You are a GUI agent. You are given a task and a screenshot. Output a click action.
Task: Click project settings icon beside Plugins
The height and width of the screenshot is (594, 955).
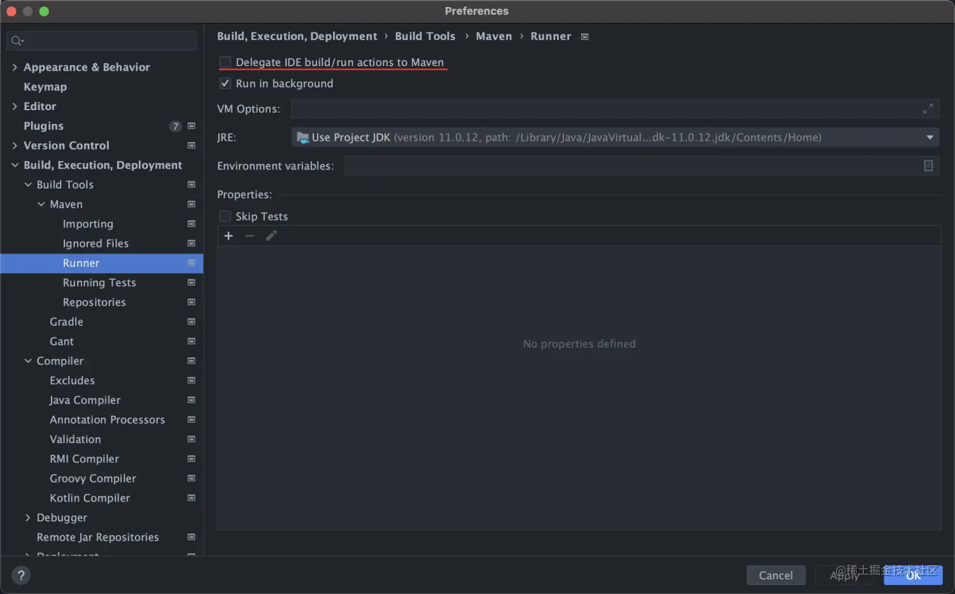click(x=191, y=126)
